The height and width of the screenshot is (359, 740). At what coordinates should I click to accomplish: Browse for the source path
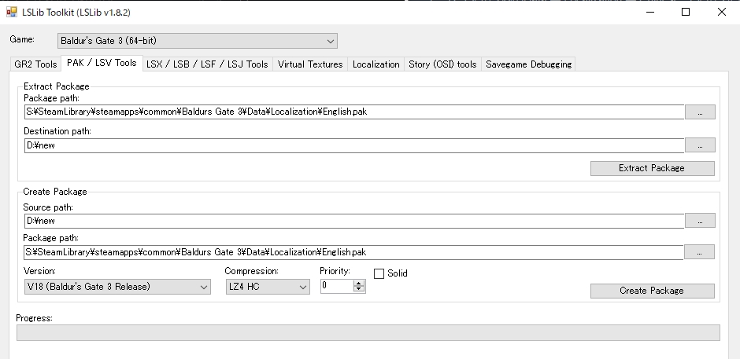(700, 221)
